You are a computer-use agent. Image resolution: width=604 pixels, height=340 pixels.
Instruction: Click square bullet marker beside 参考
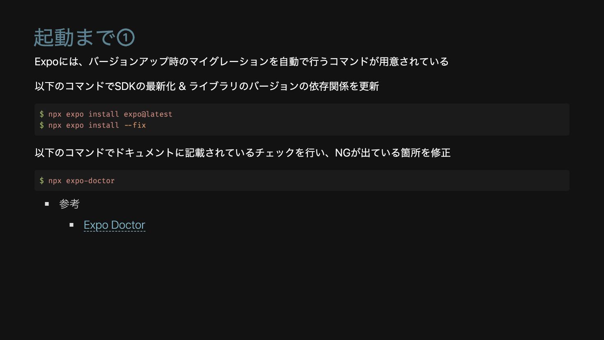(47, 204)
